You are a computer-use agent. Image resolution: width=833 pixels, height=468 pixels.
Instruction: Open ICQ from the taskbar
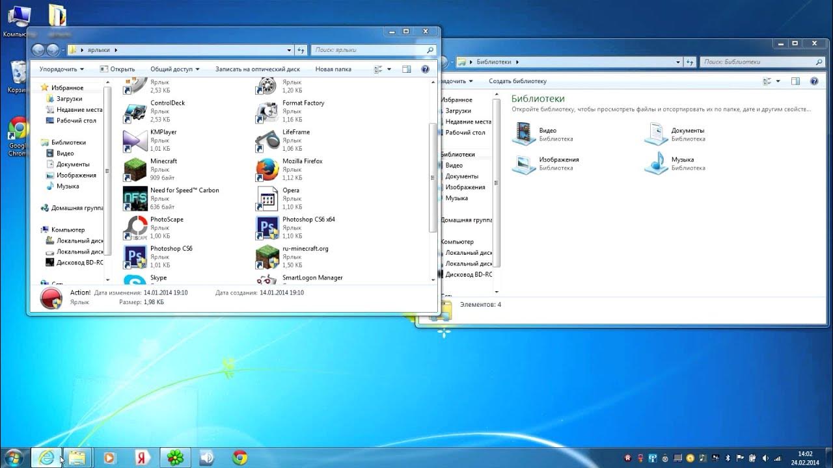coord(175,458)
